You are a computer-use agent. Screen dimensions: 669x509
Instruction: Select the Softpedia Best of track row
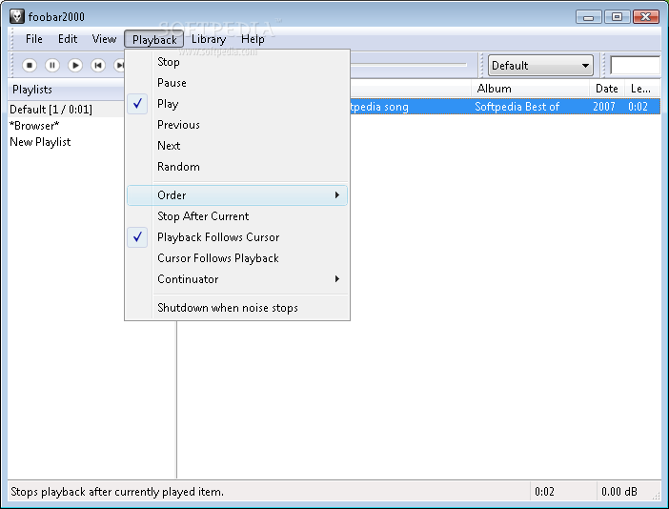[505, 107]
